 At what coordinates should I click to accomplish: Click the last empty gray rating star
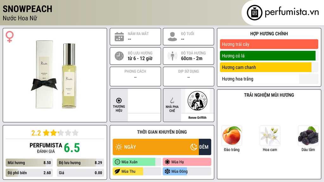[x=75, y=133]
